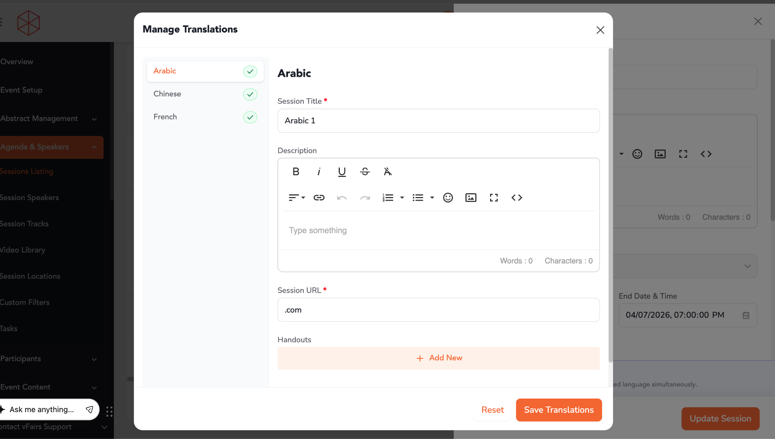Viewport: 775px width, 439px height.
Task: Click the Arabic language green checkmark
Action: click(x=250, y=71)
